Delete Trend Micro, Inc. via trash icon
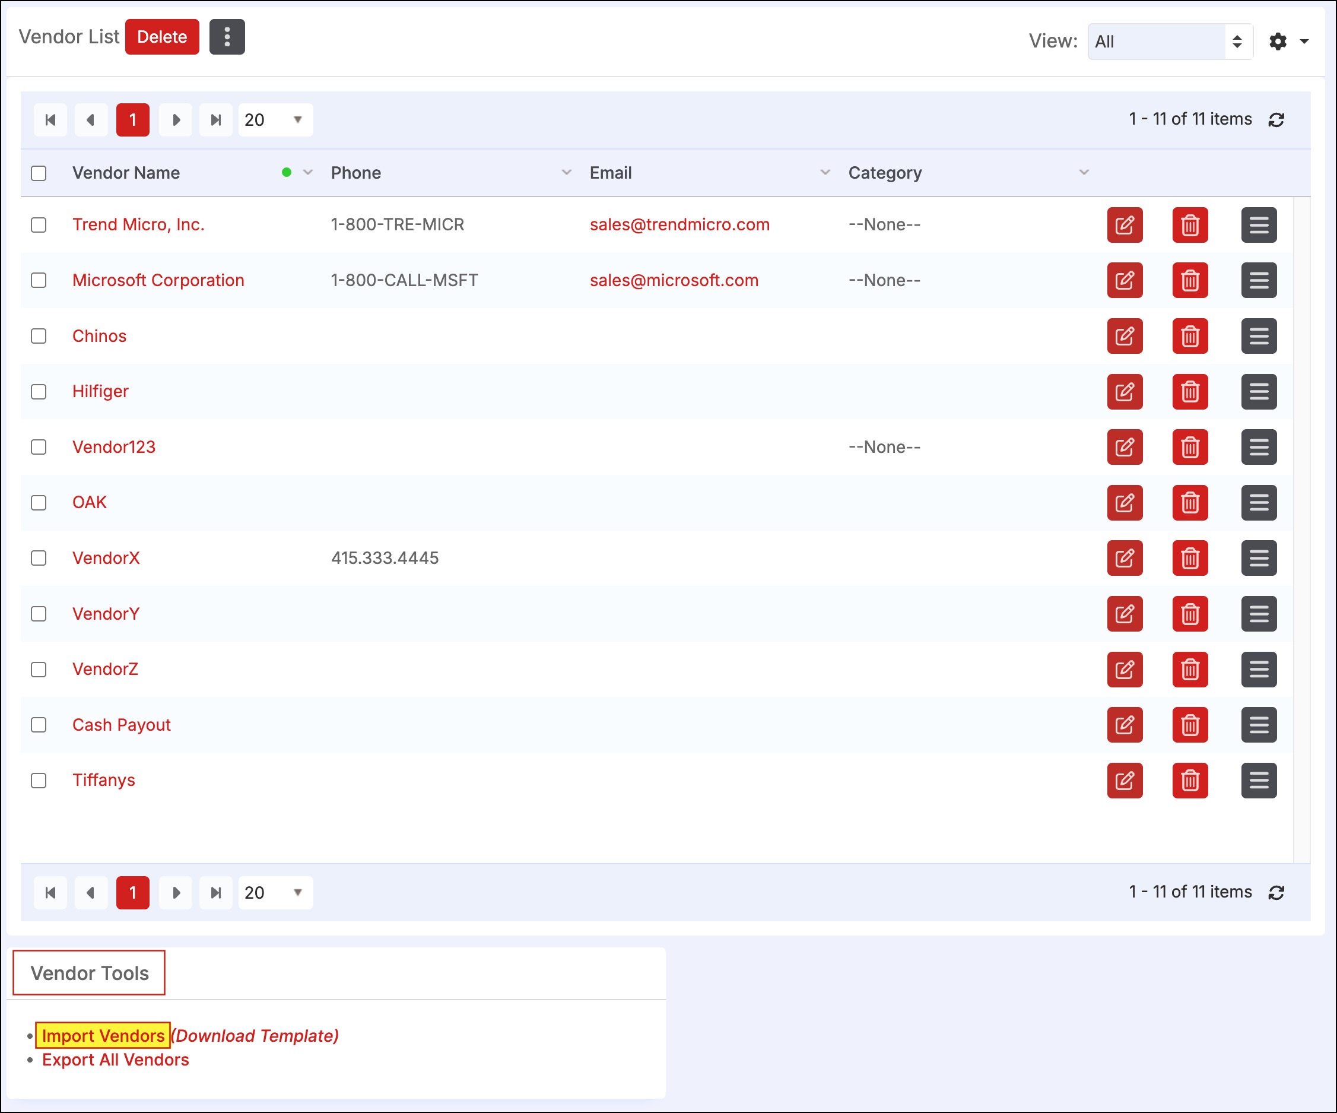Image resolution: width=1337 pixels, height=1113 pixels. click(x=1190, y=225)
